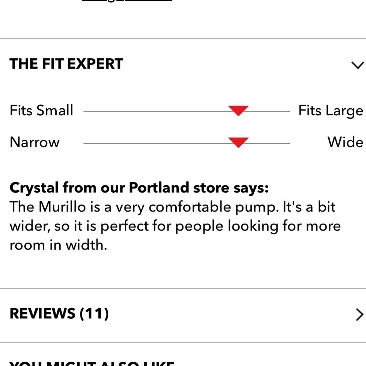Click the divider line above Reviews
Screen dimensions: 366x366
click(183, 288)
